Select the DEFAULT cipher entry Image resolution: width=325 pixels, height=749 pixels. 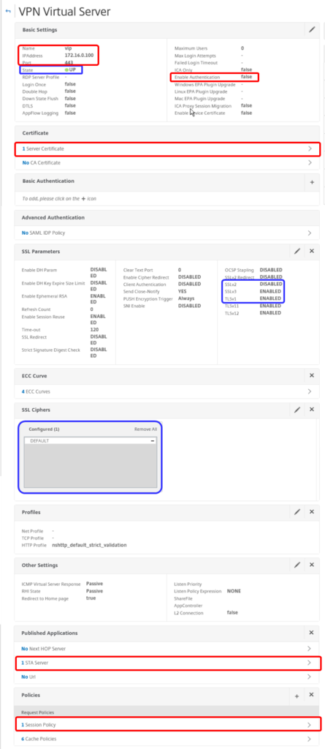[91, 441]
